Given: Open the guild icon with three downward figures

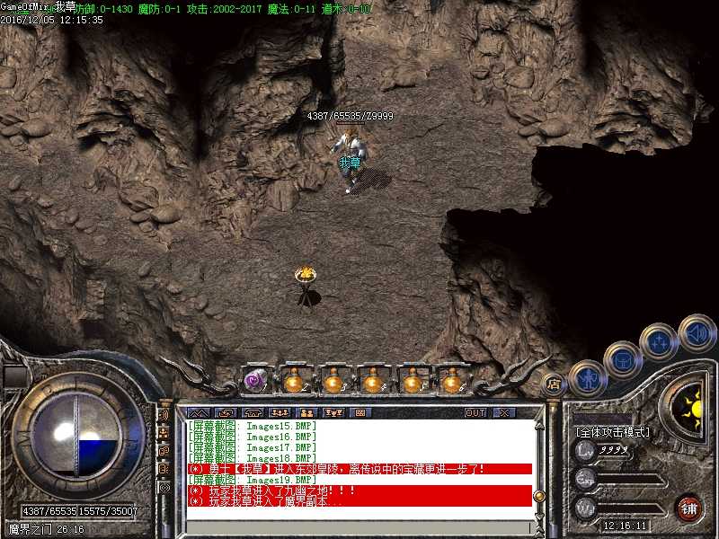Looking at the screenshot, I should click(x=333, y=412).
